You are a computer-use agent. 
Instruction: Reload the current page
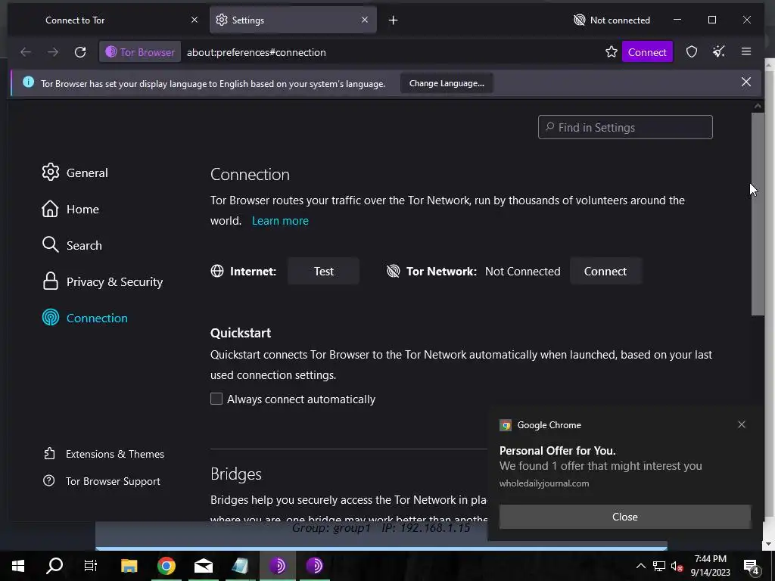(80, 52)
